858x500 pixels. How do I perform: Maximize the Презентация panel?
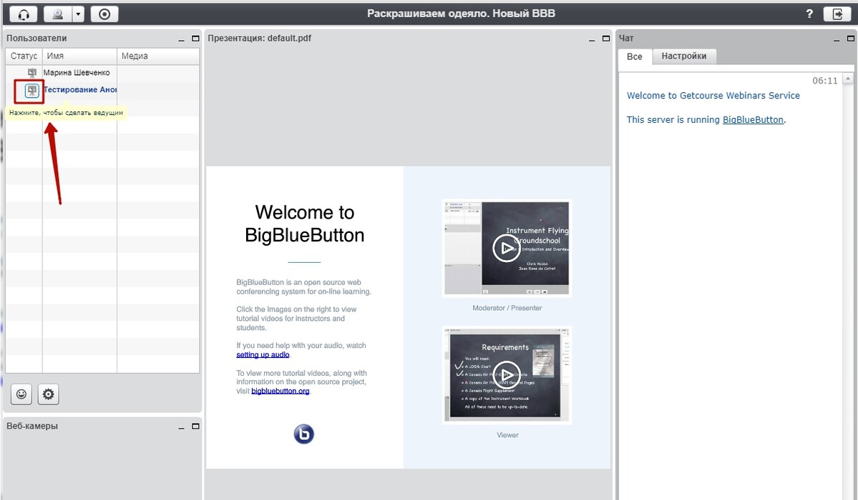605,39
